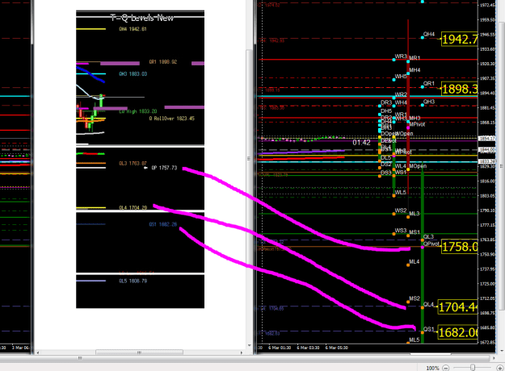The width and height of the screenshot is (505, 371).
Task: Click the 1972.45 price axis value
Action: pos(487,5)
